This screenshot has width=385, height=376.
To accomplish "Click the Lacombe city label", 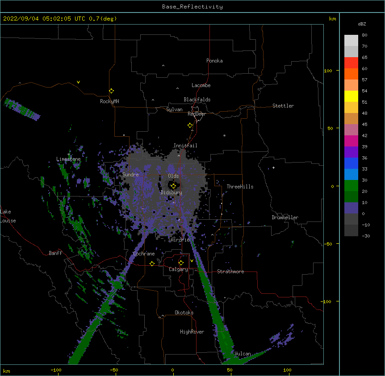I will (201, 85).
